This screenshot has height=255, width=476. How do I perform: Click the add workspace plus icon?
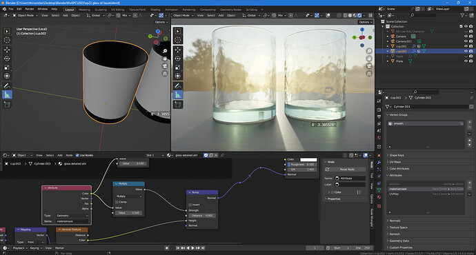point(262,10)
